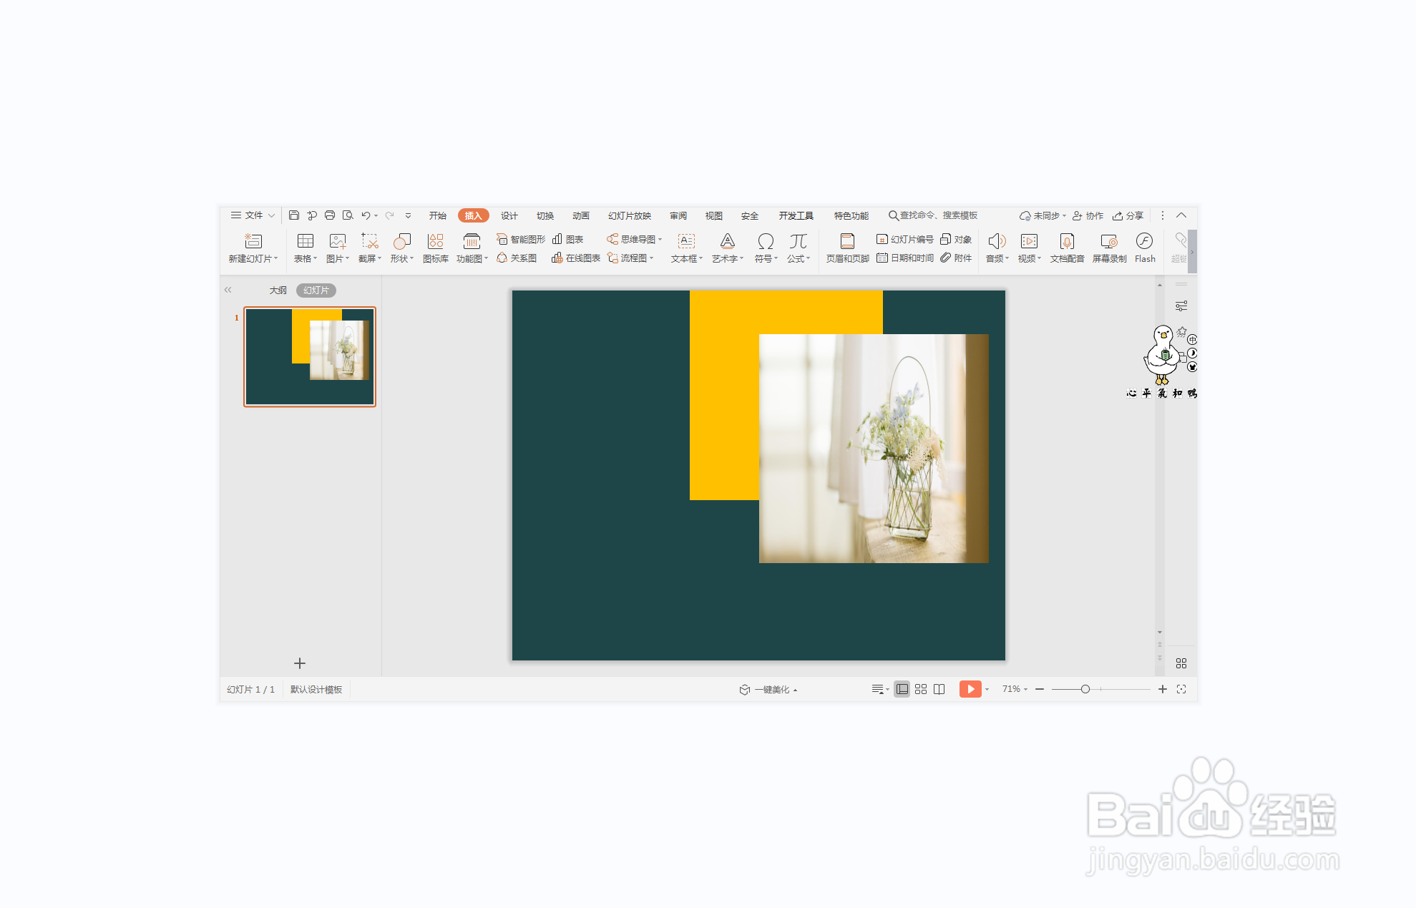The width and height of the screenshot is (1416, 908).
Task: Expand the 文件 file menu
Action: coord(253,215)
